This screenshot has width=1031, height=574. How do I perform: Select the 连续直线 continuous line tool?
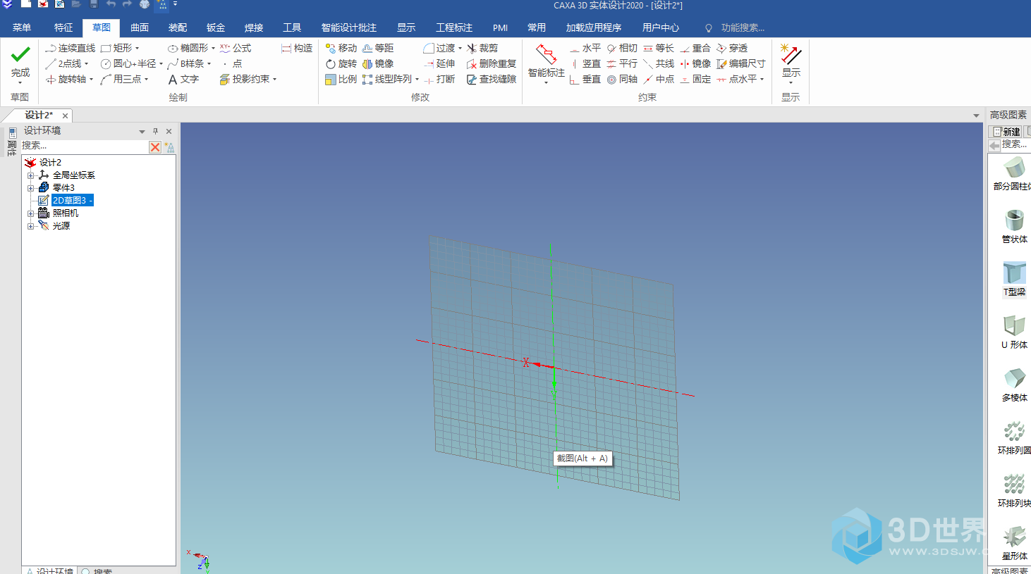pyautogui.click(x=70, y=48)
